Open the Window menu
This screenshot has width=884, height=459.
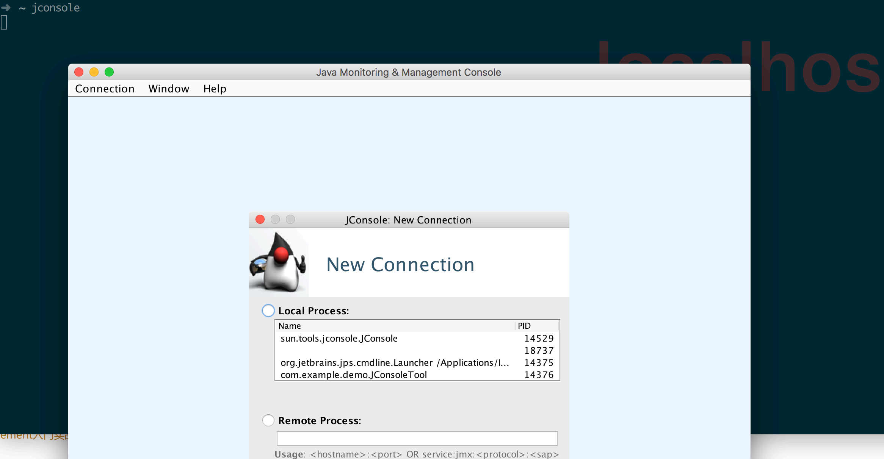(169, 89)
